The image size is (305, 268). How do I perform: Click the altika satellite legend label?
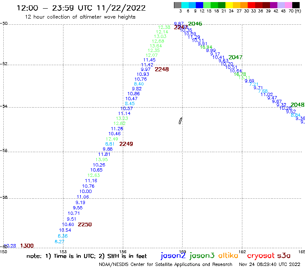click(228, 255)
